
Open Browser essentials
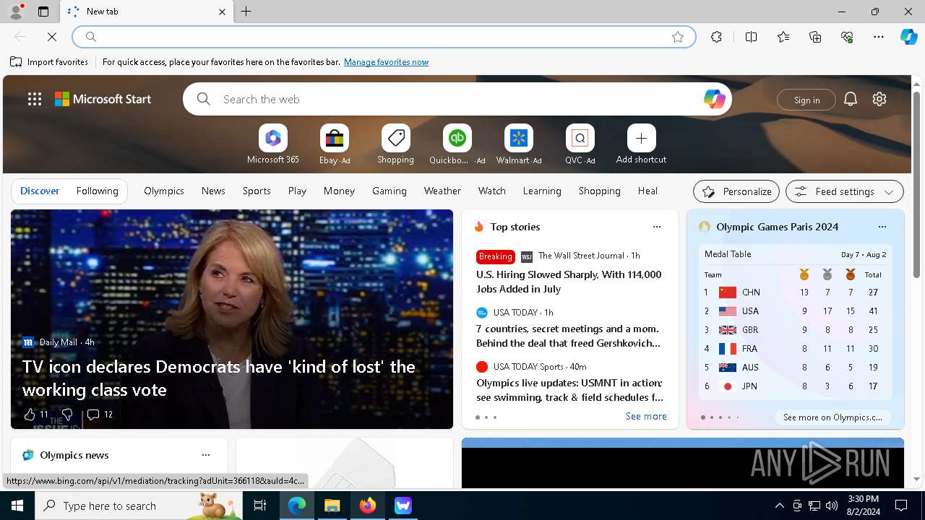click(x=847, y=37)
